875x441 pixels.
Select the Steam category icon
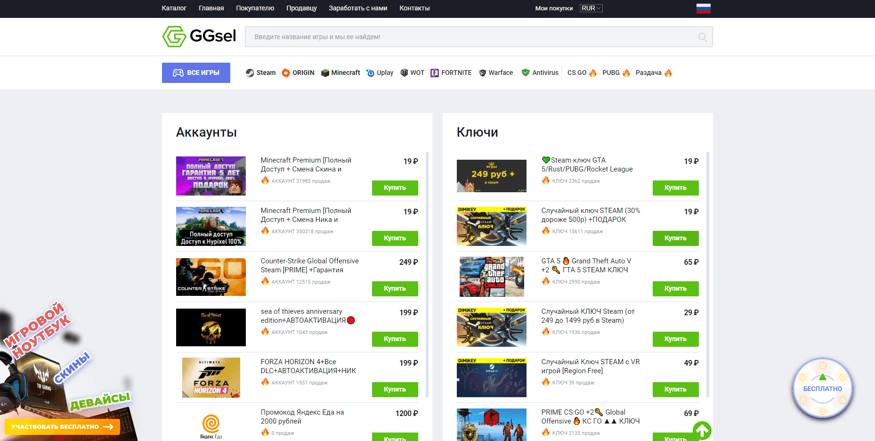tap(250, 73)
